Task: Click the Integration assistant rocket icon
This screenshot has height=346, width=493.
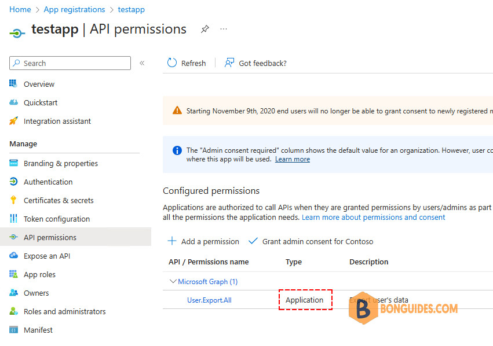Action: 13,121
